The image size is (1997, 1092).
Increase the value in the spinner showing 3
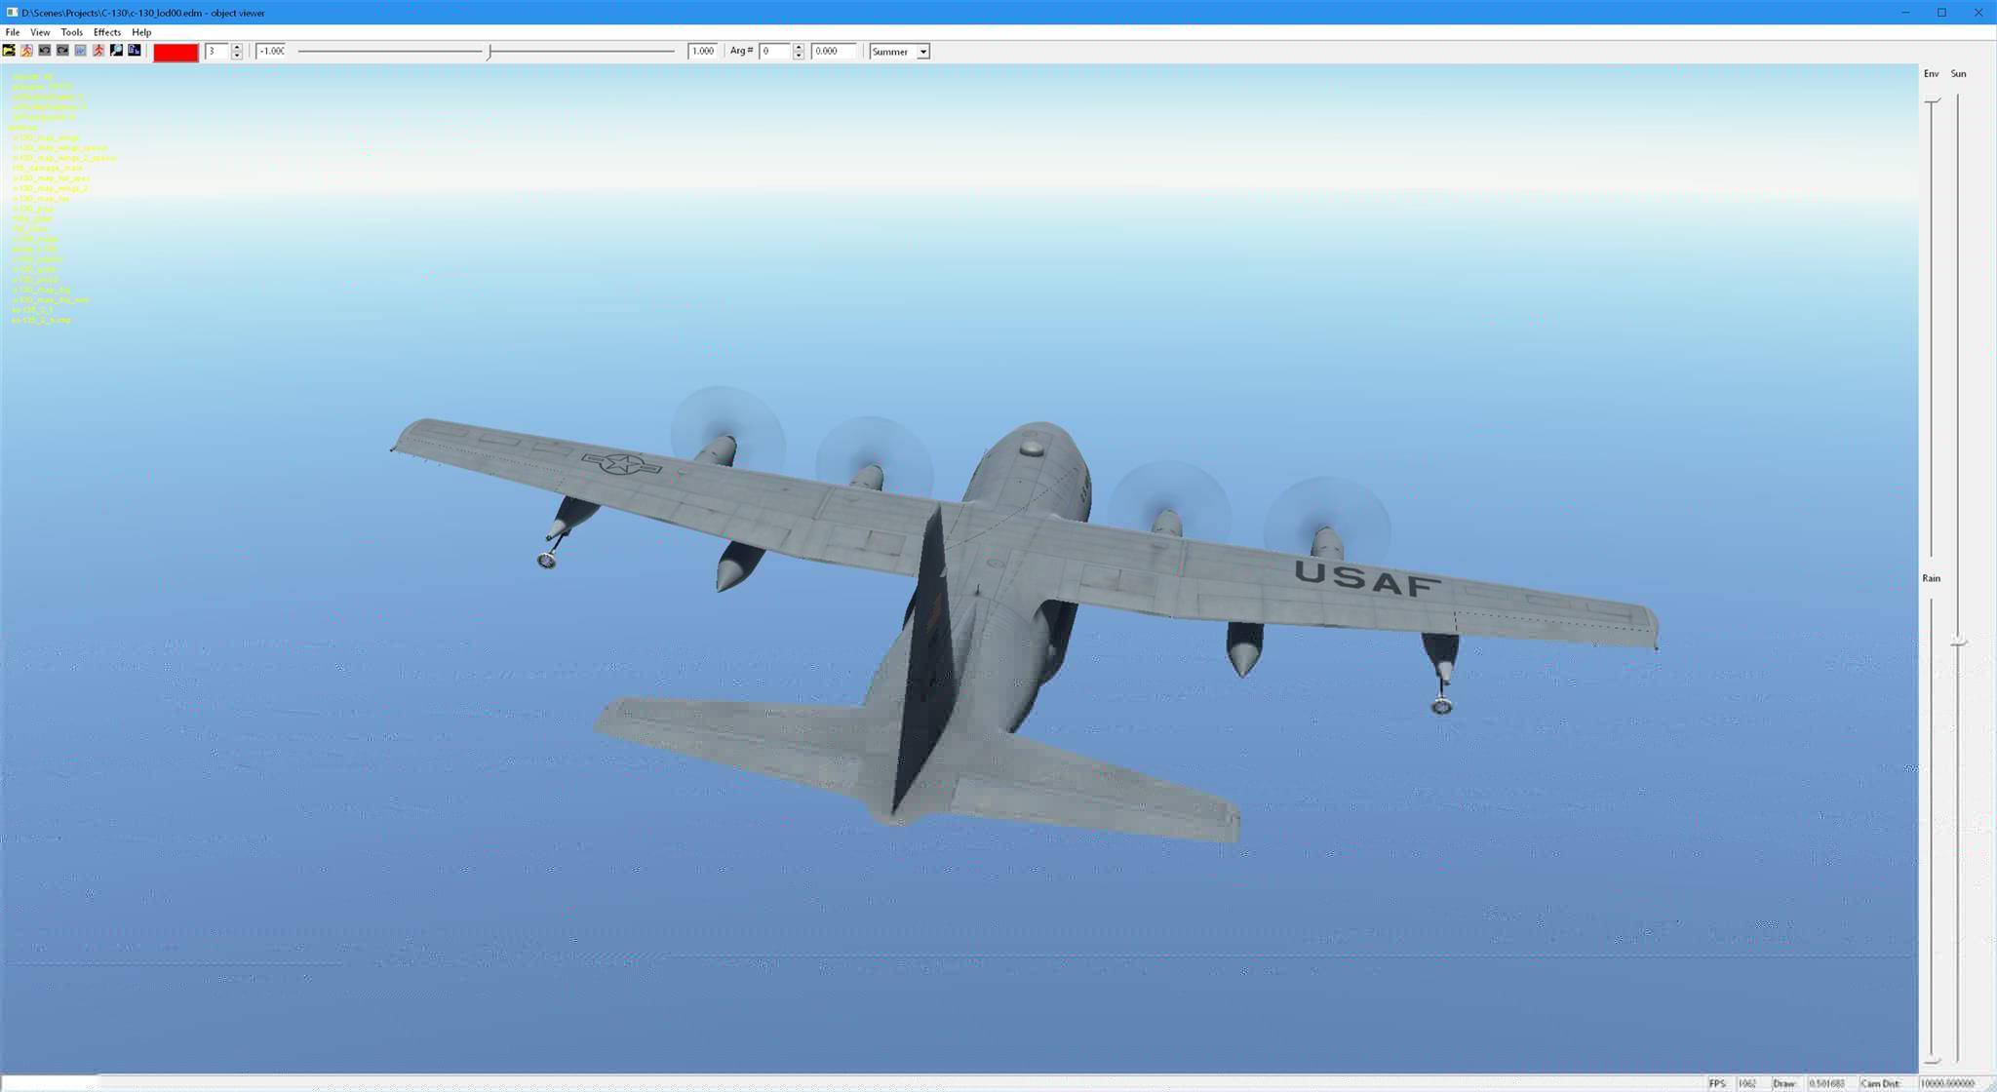click(237, 47)
